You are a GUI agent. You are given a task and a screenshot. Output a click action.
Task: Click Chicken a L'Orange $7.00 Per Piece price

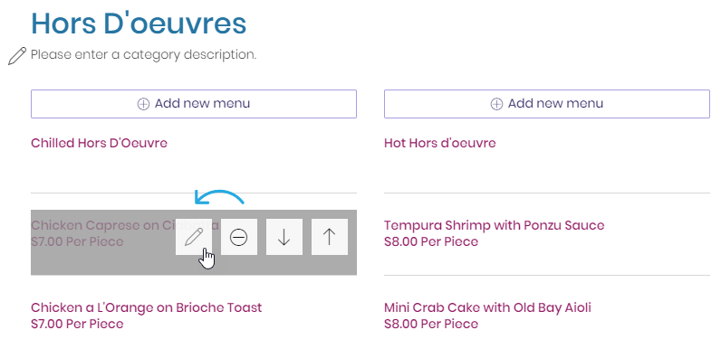pos(77,324)
